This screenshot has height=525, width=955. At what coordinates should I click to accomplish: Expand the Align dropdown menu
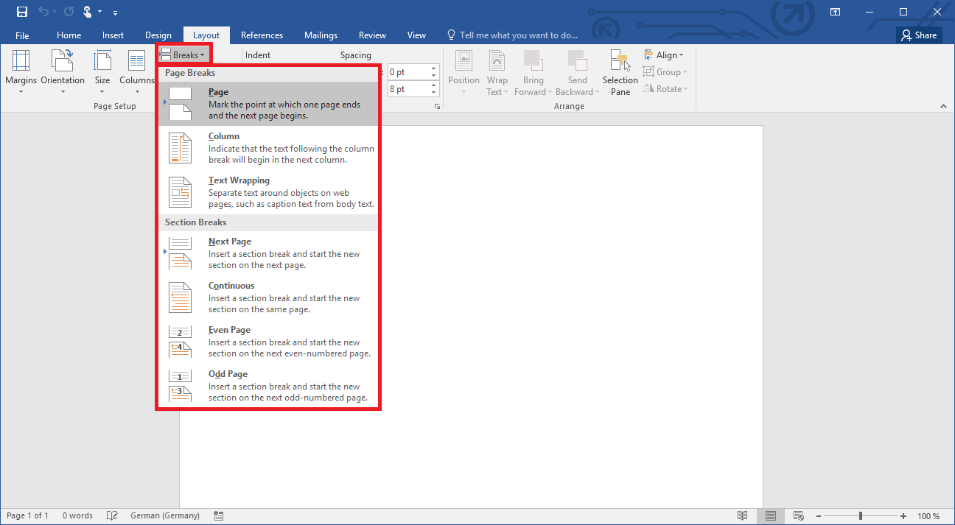[665, 54]
